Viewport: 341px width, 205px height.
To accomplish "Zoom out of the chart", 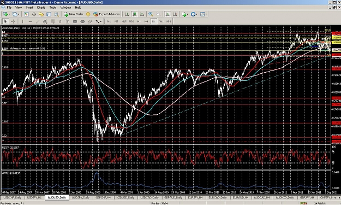I will (158, 14).
